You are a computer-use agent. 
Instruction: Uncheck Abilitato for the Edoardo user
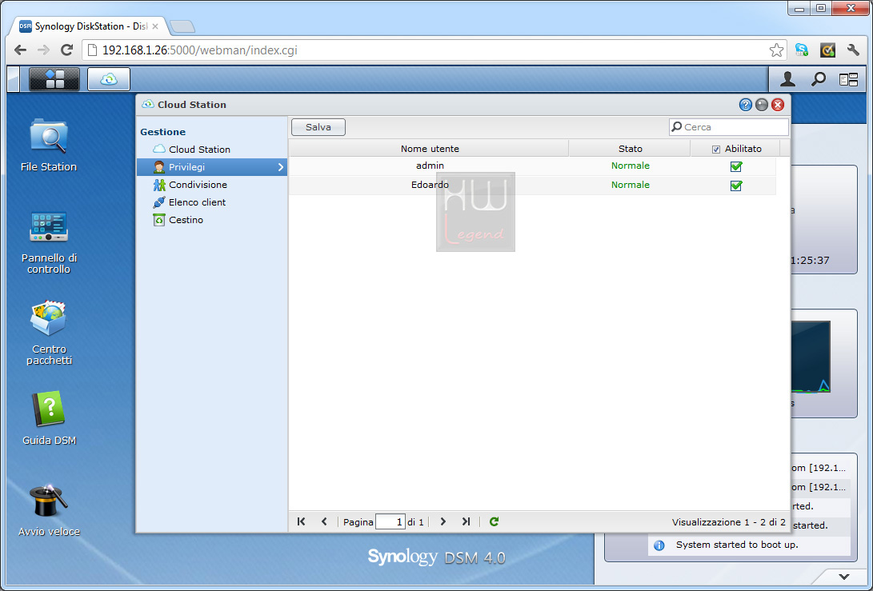(x=736, y=186)
